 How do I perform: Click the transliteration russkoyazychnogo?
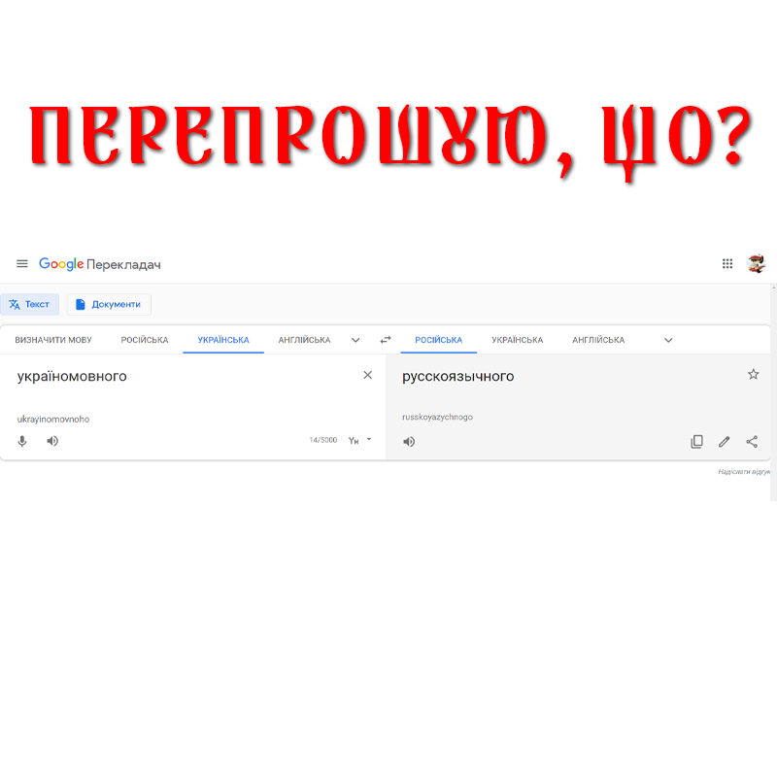click(438, 418)
